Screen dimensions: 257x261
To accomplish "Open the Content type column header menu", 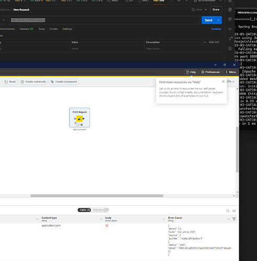I will coord(101,219).
